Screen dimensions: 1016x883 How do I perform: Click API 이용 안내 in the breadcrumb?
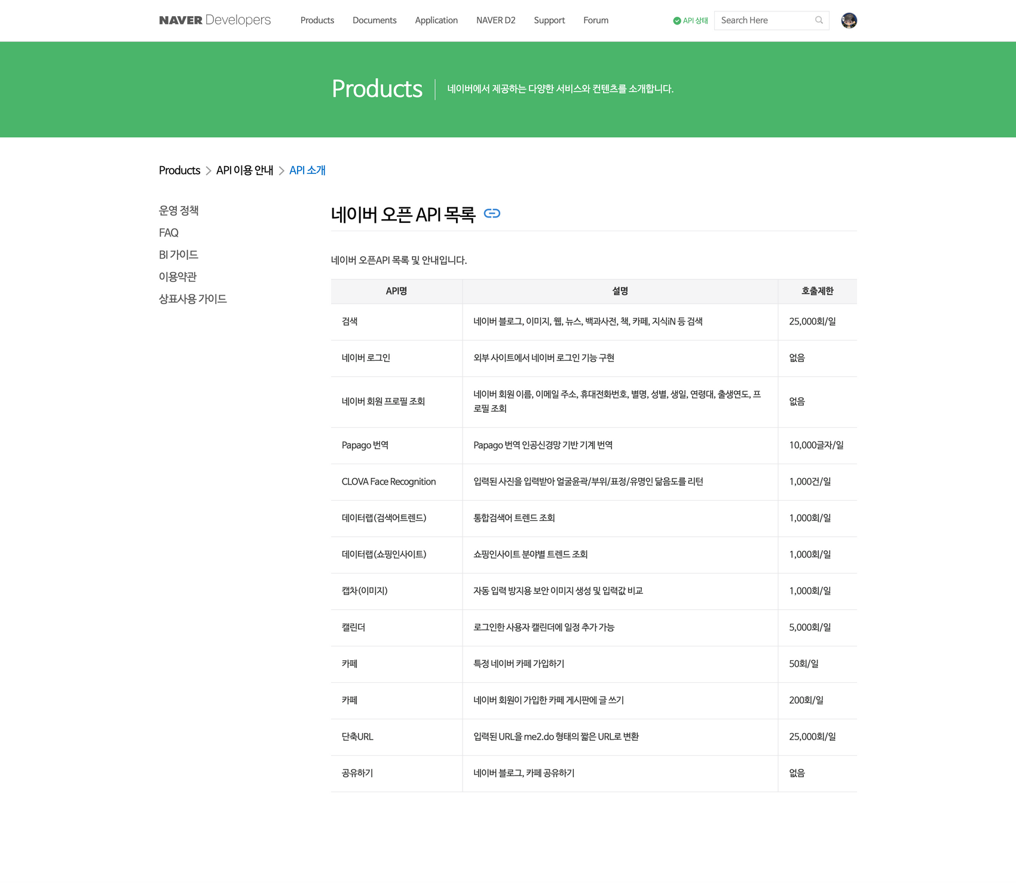(x=244, y=170)
